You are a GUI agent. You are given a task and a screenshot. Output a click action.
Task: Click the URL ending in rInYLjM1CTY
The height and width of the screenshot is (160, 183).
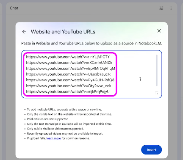[68, 57]
